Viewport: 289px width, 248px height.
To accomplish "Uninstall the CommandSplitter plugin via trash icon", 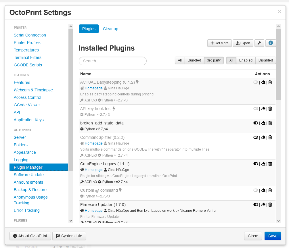I will (x=270, y=137).
